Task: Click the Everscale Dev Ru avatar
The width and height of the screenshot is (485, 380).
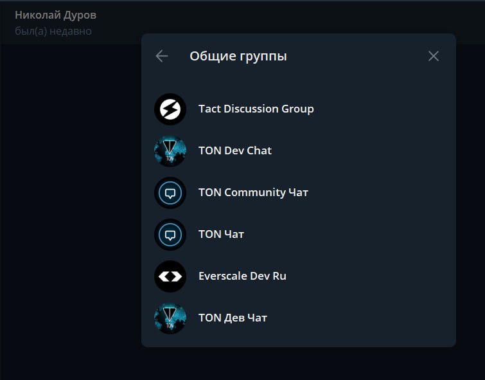Action: pyautogui.click(x=170, y=276)
